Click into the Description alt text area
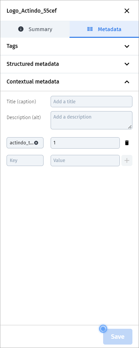 pos(92,120)
